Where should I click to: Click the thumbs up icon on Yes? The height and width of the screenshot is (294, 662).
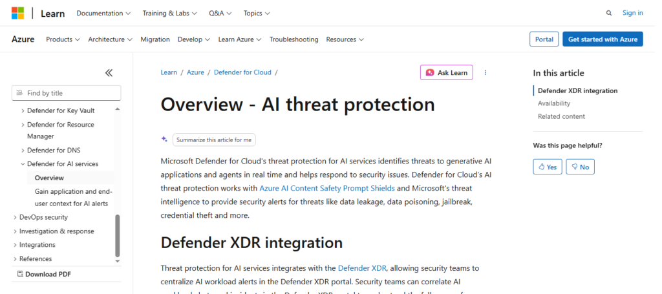tap(542, 167)
